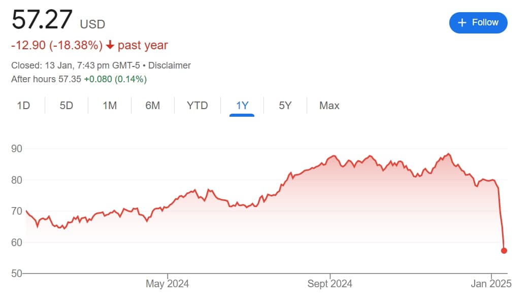View the 5Y price history tab
Image resolution: width=532 pixels, height=306 pixels.
285,106
